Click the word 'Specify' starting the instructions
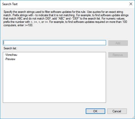 (8, 12)
